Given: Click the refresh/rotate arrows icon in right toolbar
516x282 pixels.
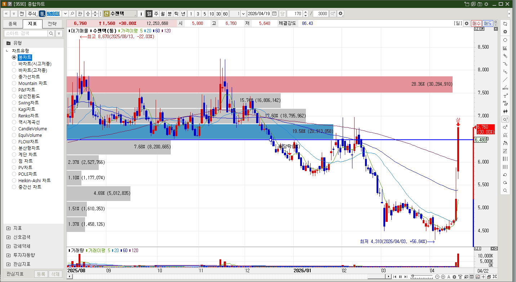Looking at the screenshot, I should pyautogui.click(x=505, y=23).
